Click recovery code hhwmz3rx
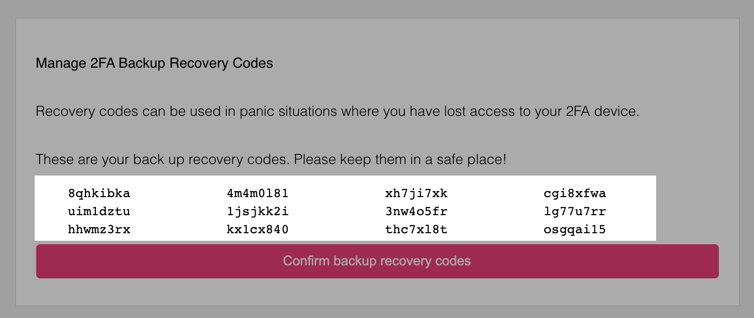The image size is (754, 318). pos(99,230)
